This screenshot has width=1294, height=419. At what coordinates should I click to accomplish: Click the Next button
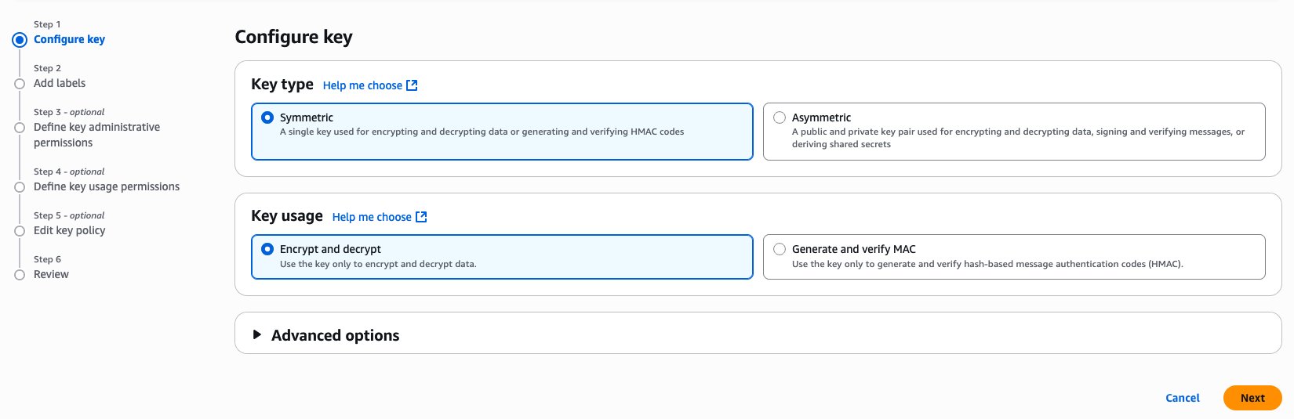1252,398
